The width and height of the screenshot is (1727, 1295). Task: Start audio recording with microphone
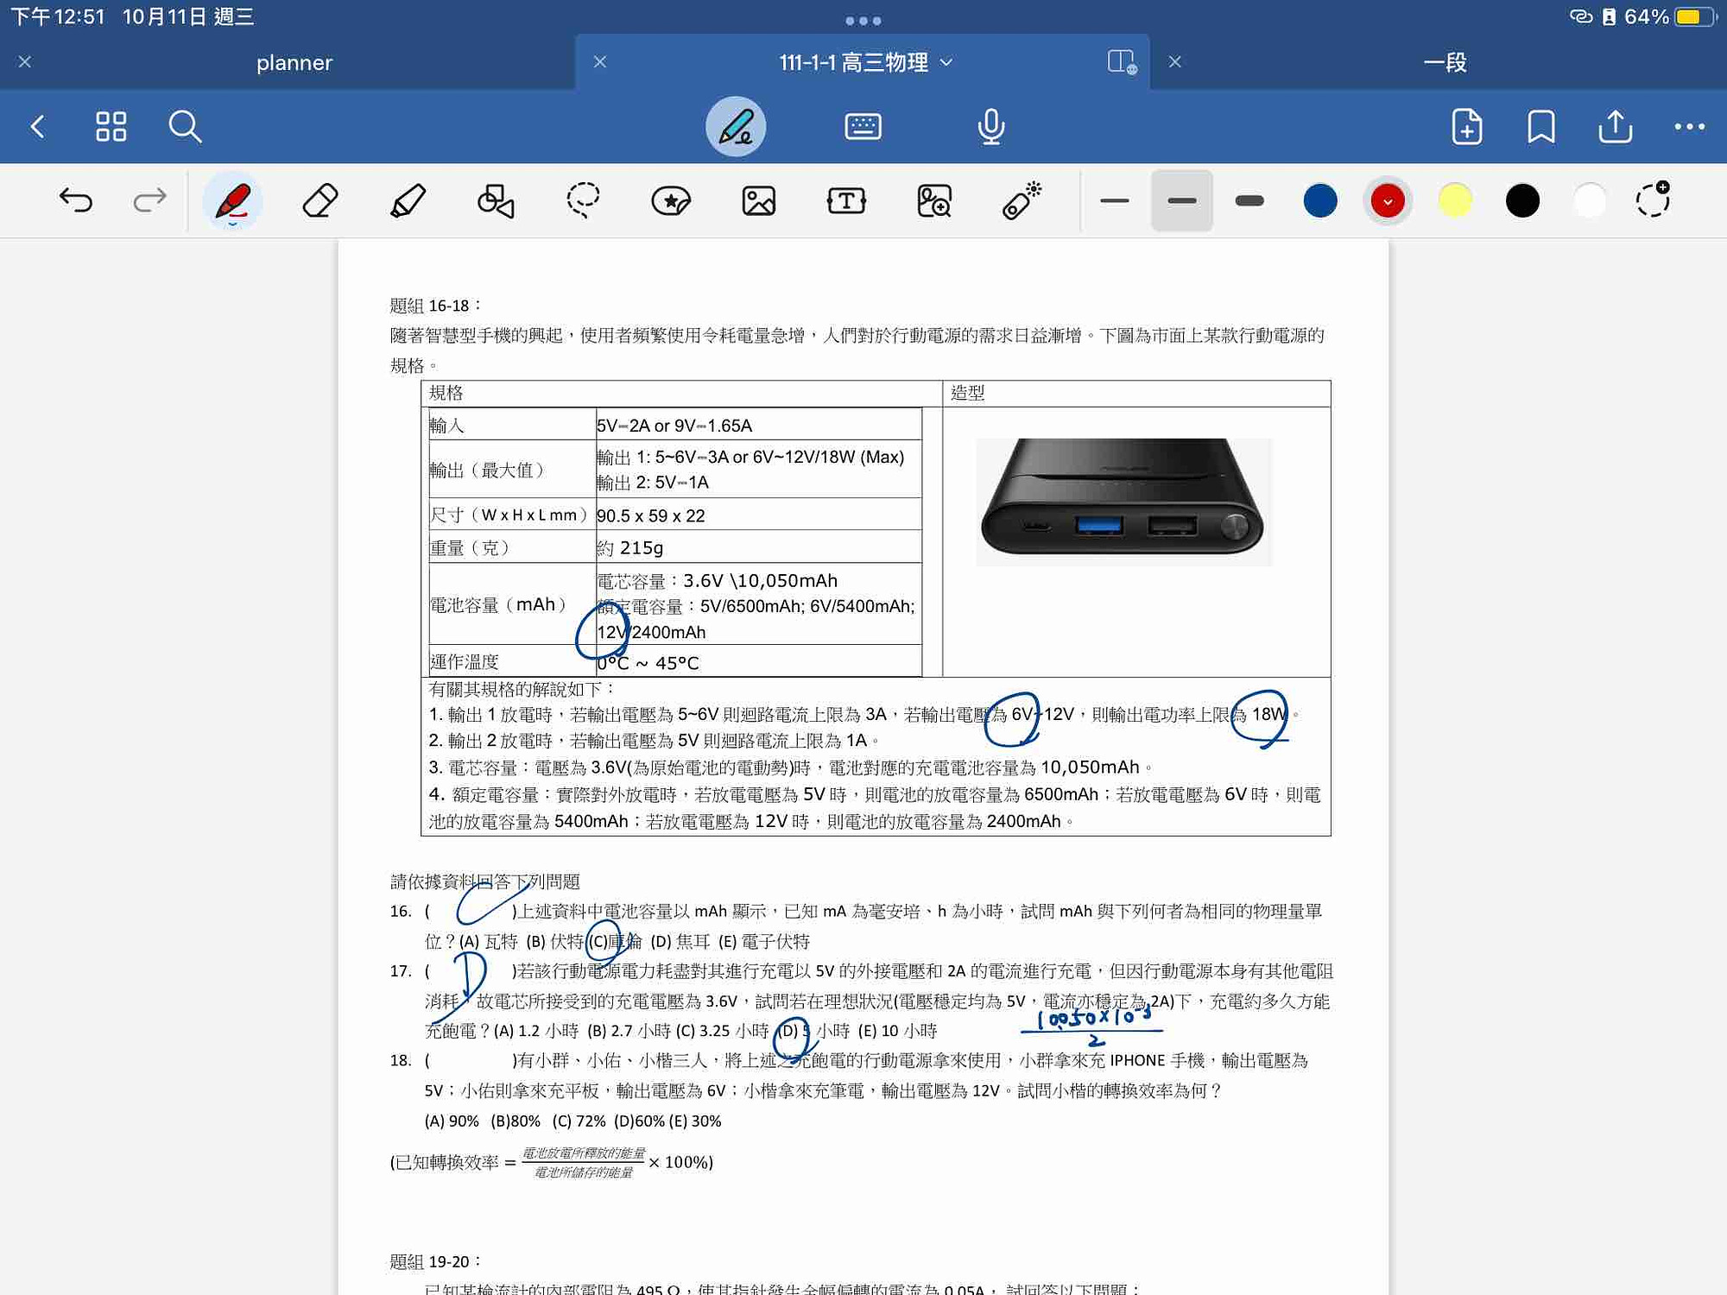click(x=990, y=127)
